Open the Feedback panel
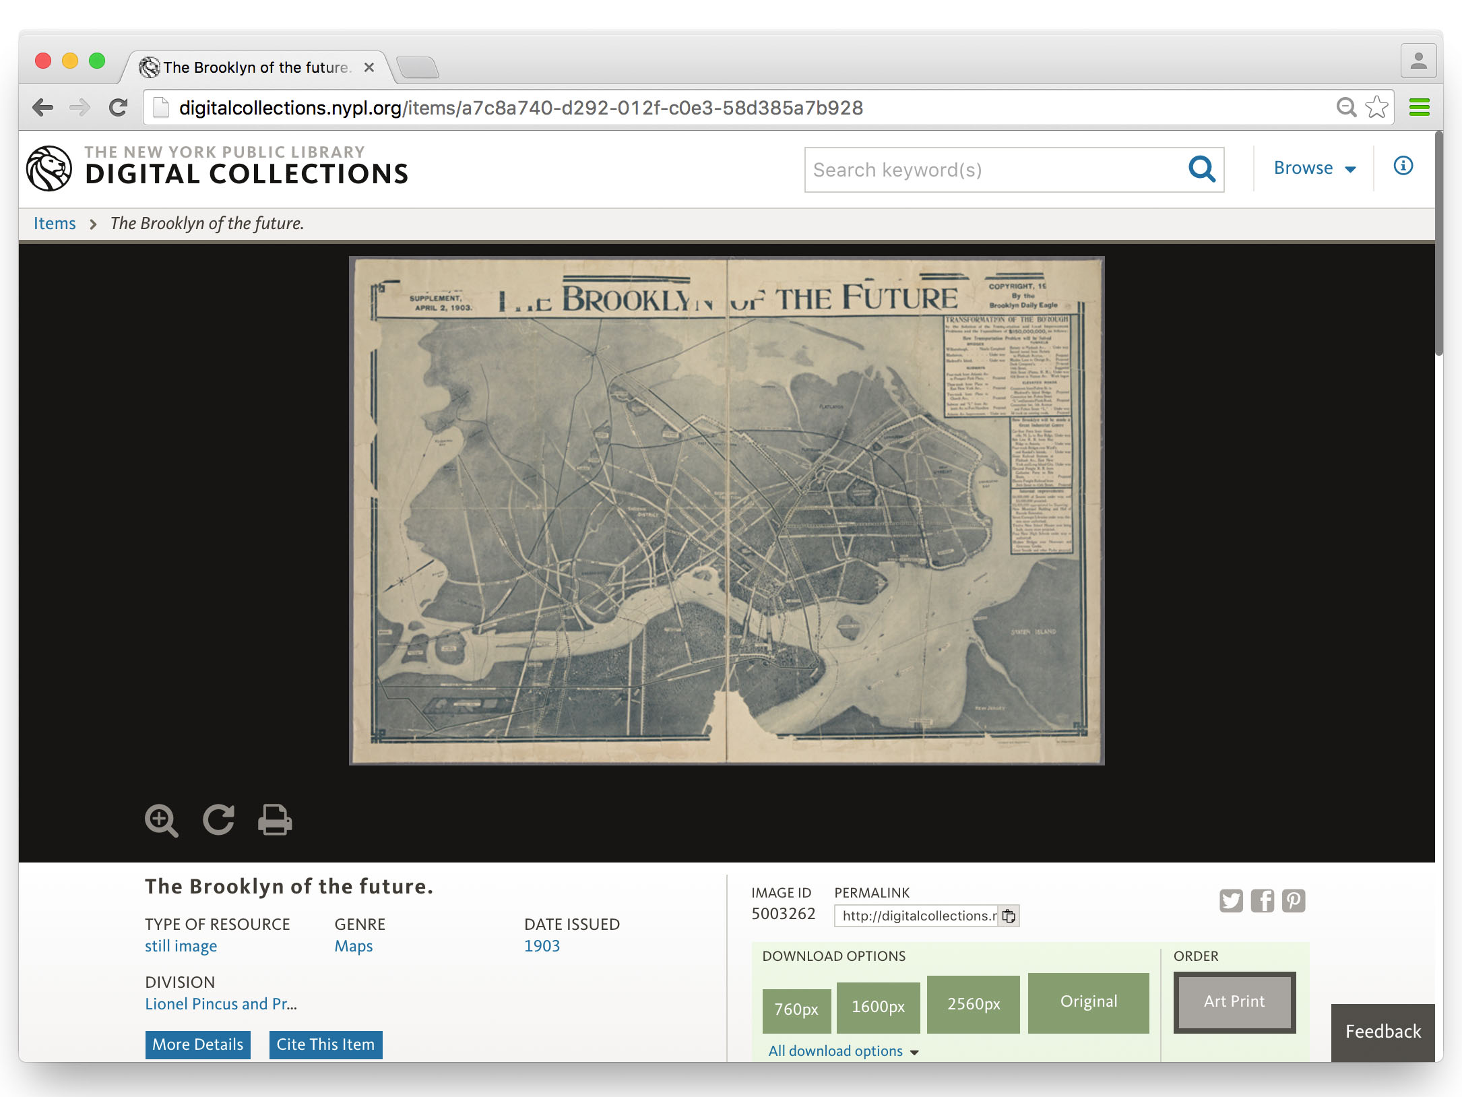1462x1097 pixels. point(1382,1032)
